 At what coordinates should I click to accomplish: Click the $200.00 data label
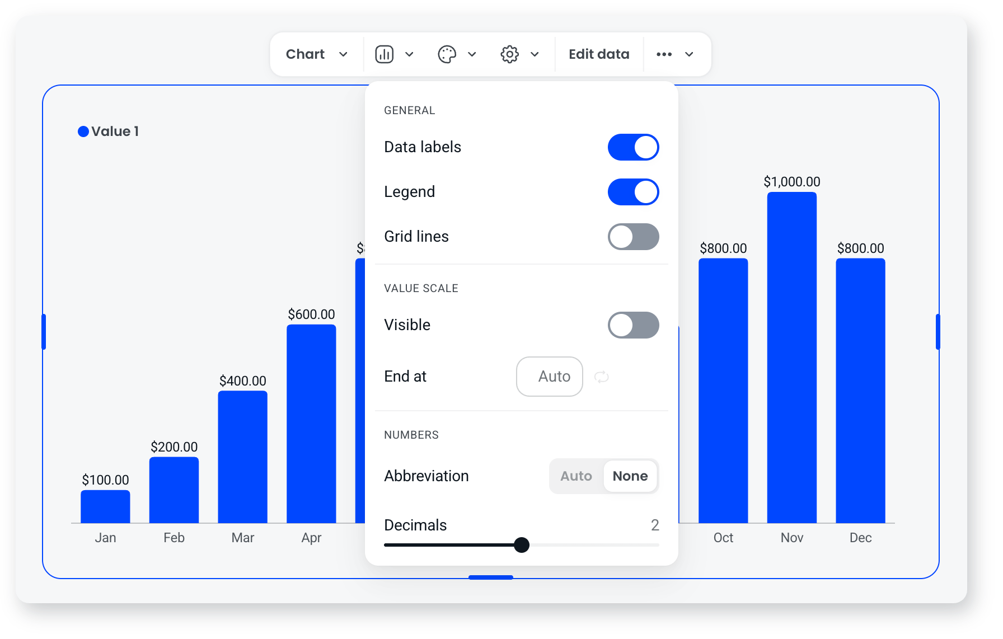point(174,447)
